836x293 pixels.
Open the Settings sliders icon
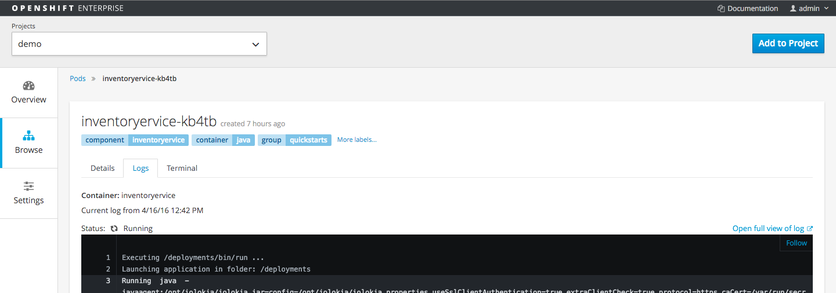click(x=28, y=186)
